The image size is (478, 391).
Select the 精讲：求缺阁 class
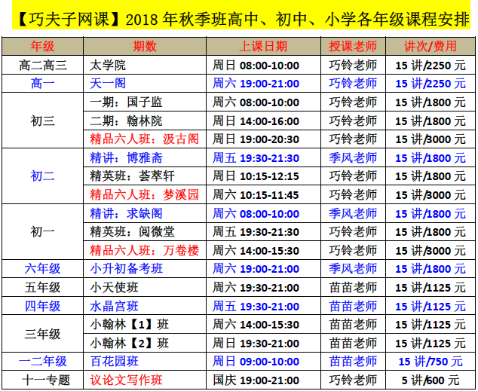126,213
